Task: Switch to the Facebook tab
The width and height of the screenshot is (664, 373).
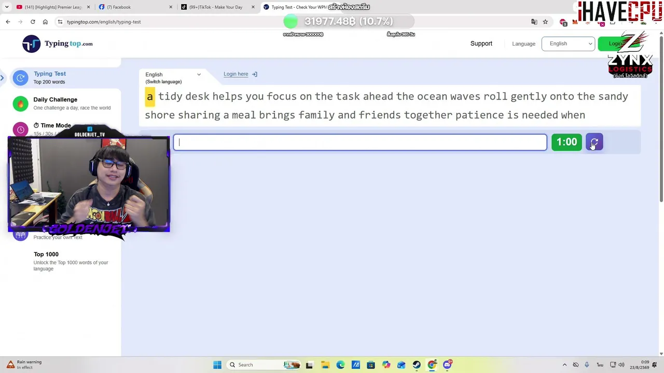Action: pos(135,7)
